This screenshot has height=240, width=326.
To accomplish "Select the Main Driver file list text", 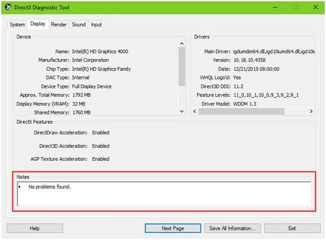I will (274, 51).
